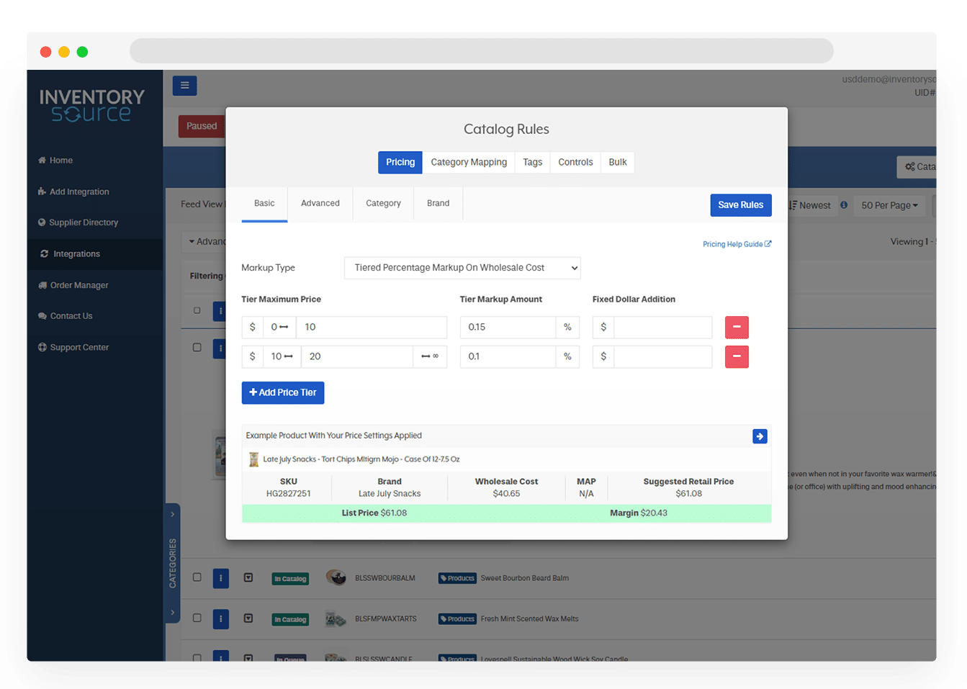The image size is (967, 689).
Task: Check the Sweet Bourbon Beard Balm row checkbox
Action: (x=197, y=577)
